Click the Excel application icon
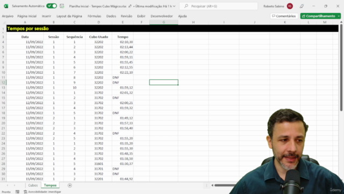The image size is (344, 194). point(6,6)
